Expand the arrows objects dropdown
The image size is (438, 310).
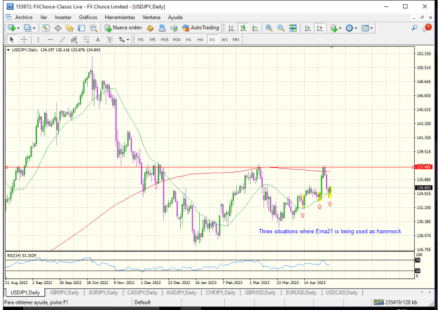click(128, 40)
